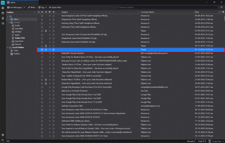Open 'Your Amazon.in order of PTron Swift' message
This screenshot has width=225, height=143.
pos(85,16)
